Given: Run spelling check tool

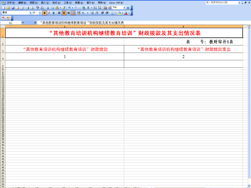Looking at the screenshot, I should [38, 8].
